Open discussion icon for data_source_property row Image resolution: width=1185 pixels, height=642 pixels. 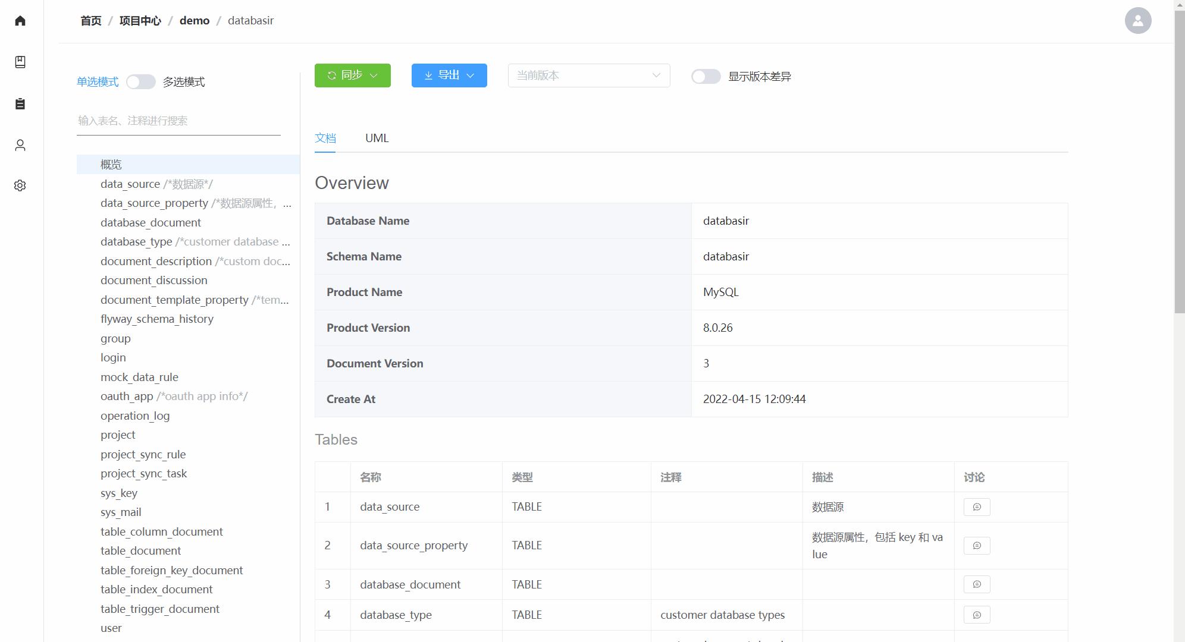(x=976, y=546)
